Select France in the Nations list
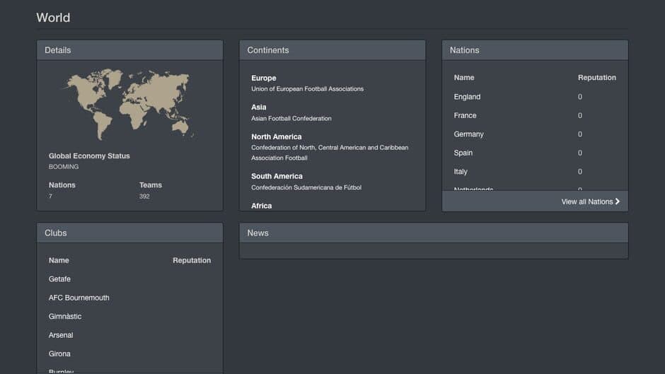This screenshot has height=374, width=665. (465, 115)
